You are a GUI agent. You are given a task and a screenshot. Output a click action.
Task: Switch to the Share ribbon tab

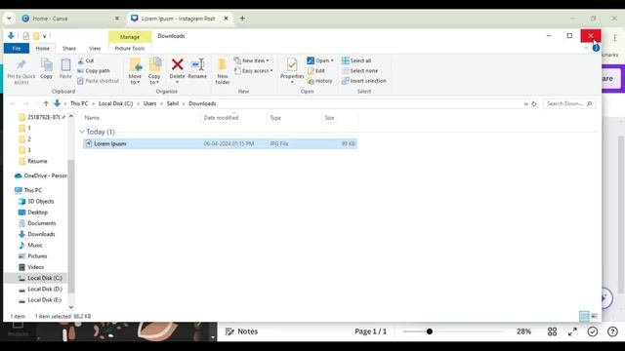69,48
